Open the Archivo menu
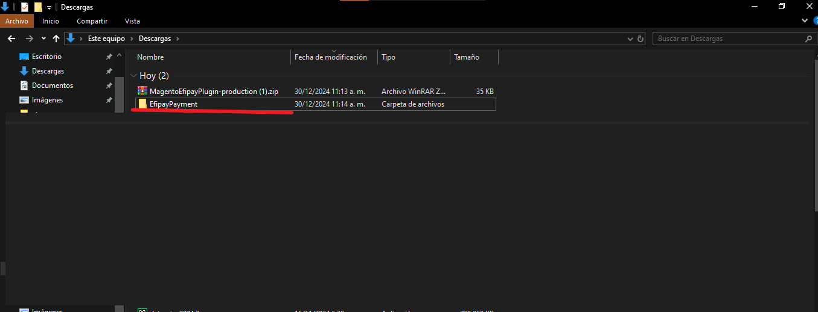Viewport: 818px width, 312px height. [17, 21]
